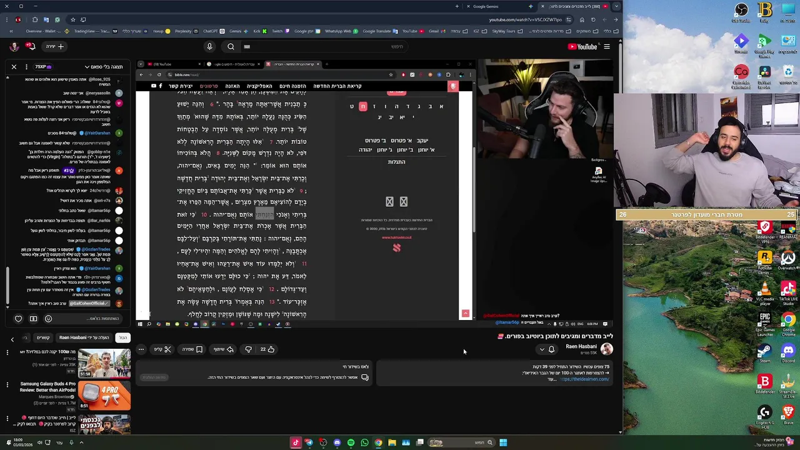Click the Share arrow button under the video

[224, 349]
